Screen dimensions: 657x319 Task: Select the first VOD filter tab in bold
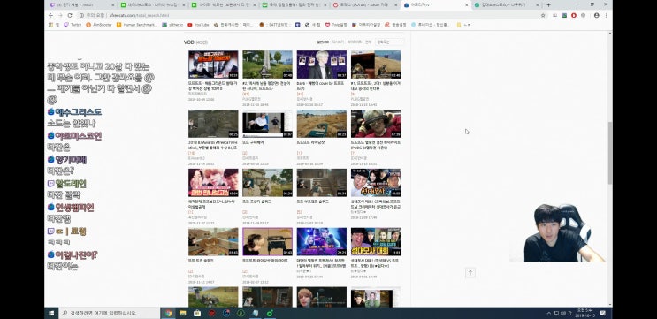323,42
